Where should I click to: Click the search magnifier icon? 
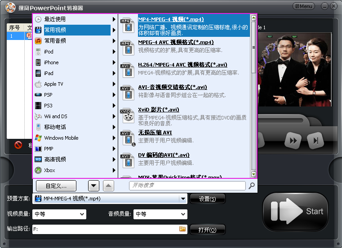[x=252, y=186]
